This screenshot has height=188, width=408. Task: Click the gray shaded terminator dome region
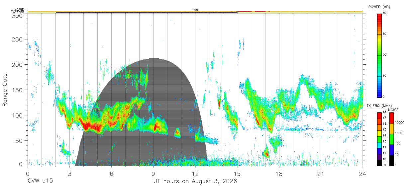[153, 113]
